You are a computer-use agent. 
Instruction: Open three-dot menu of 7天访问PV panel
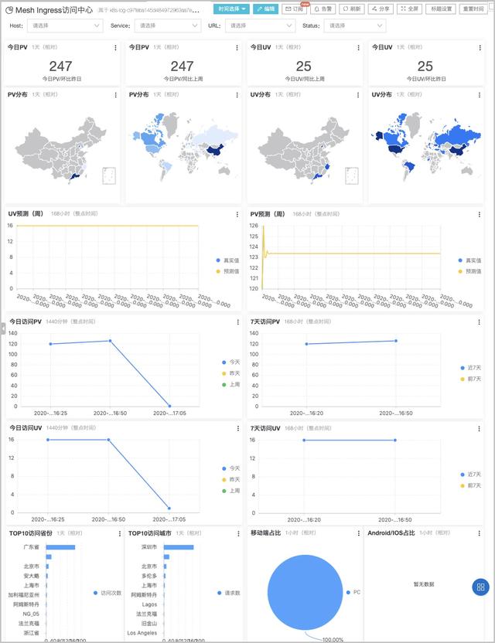(479, 322)
